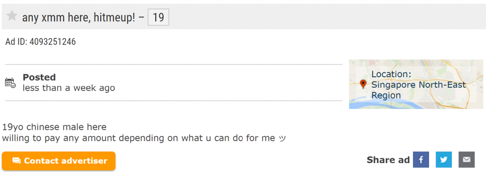Click the "less than a week ago" text
486x173 pixels.
[x=69, y=88]
